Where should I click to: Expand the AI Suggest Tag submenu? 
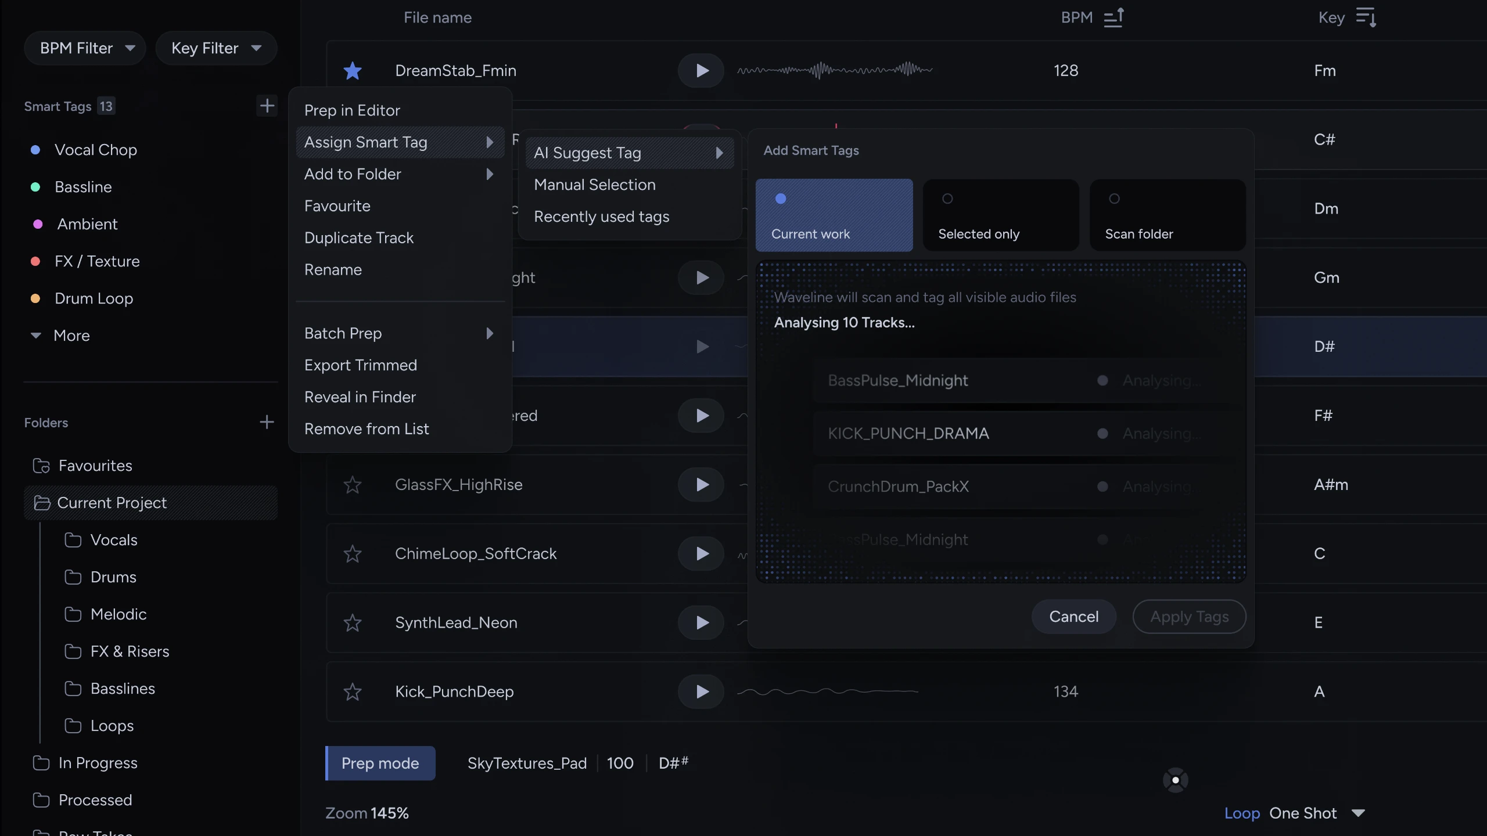[x=630, y=153]
